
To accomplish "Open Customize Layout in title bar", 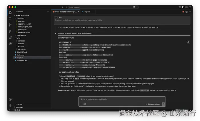I will coord(180,7).
